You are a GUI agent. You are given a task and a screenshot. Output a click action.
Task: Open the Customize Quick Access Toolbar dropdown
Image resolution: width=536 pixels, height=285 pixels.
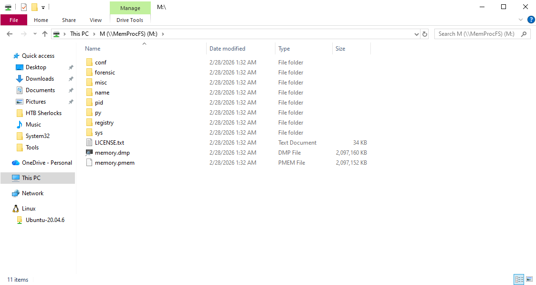(43, 8)
